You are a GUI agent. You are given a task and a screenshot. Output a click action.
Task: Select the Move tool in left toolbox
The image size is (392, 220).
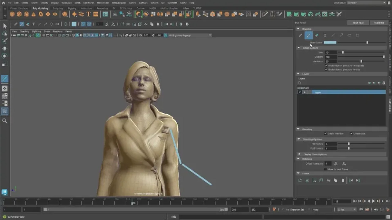pyautogui.click(x=5, y=49)
